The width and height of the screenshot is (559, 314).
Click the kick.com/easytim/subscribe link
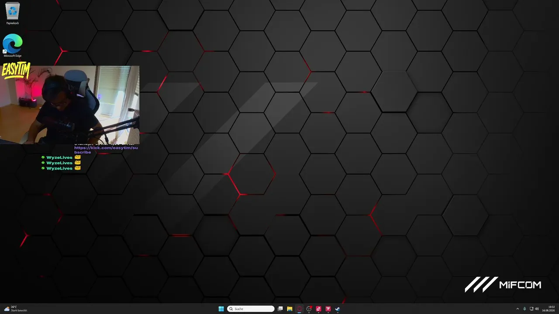coord(106,150)
